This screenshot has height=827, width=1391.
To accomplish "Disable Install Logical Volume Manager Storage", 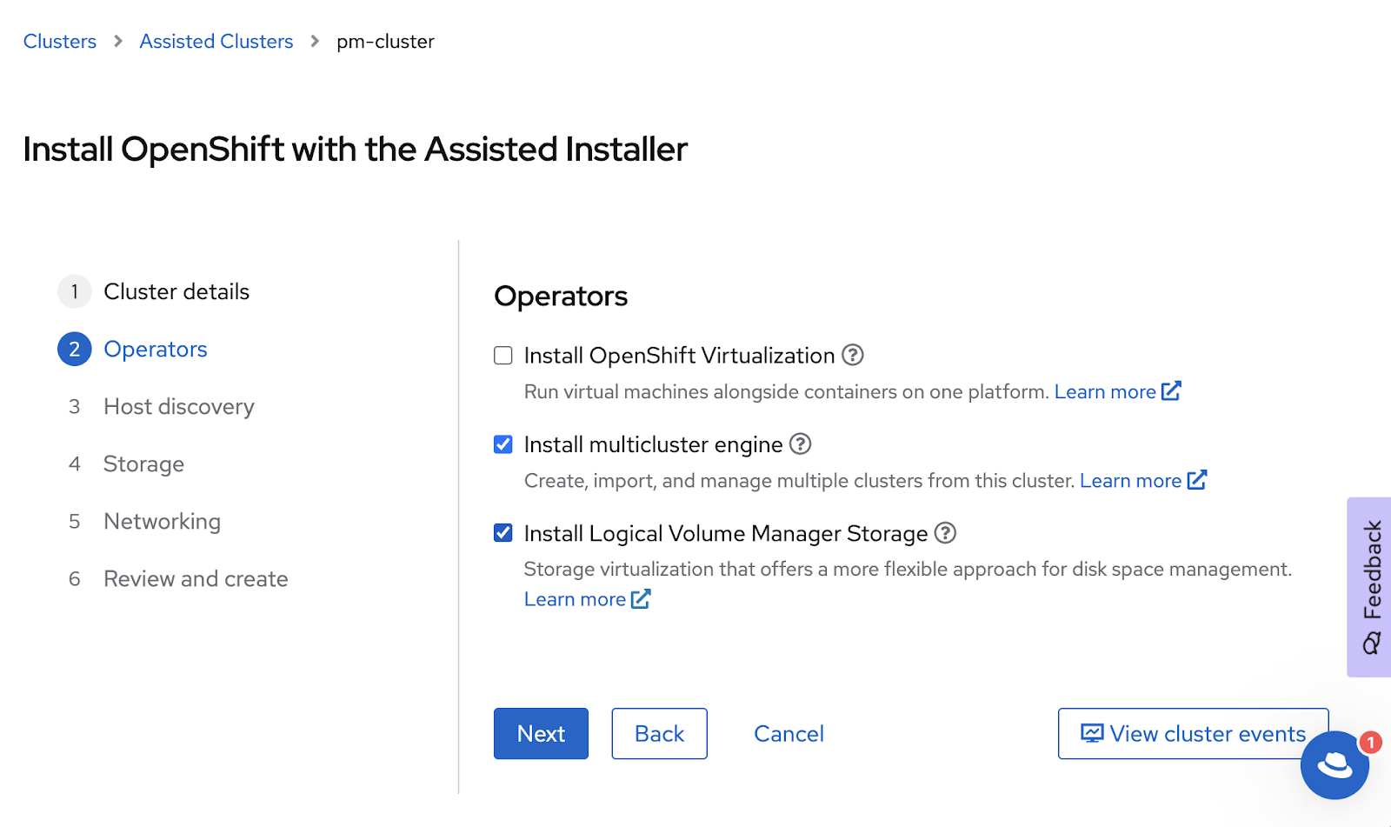I will (502, 532).
